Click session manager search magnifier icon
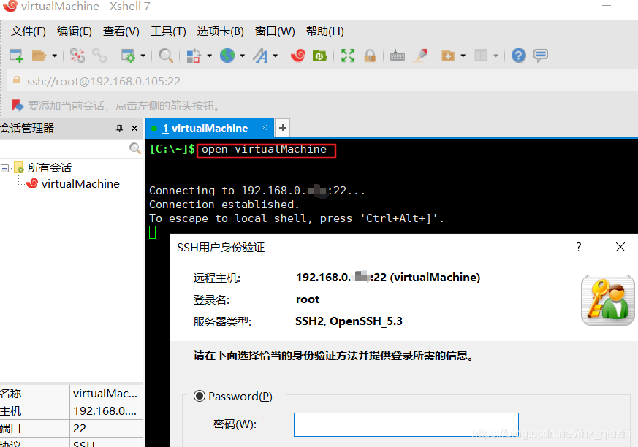The height and width of the screenshot is (447, 638). coord(135,148)
